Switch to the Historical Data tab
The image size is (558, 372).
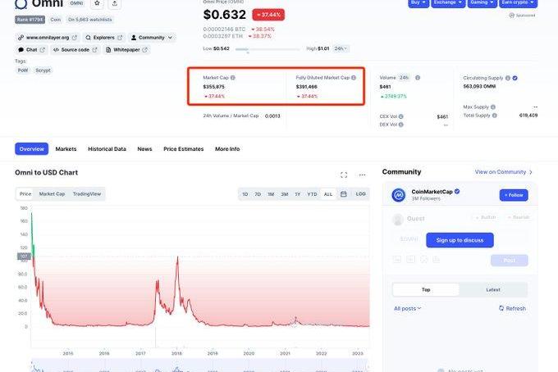click(107, 149)
